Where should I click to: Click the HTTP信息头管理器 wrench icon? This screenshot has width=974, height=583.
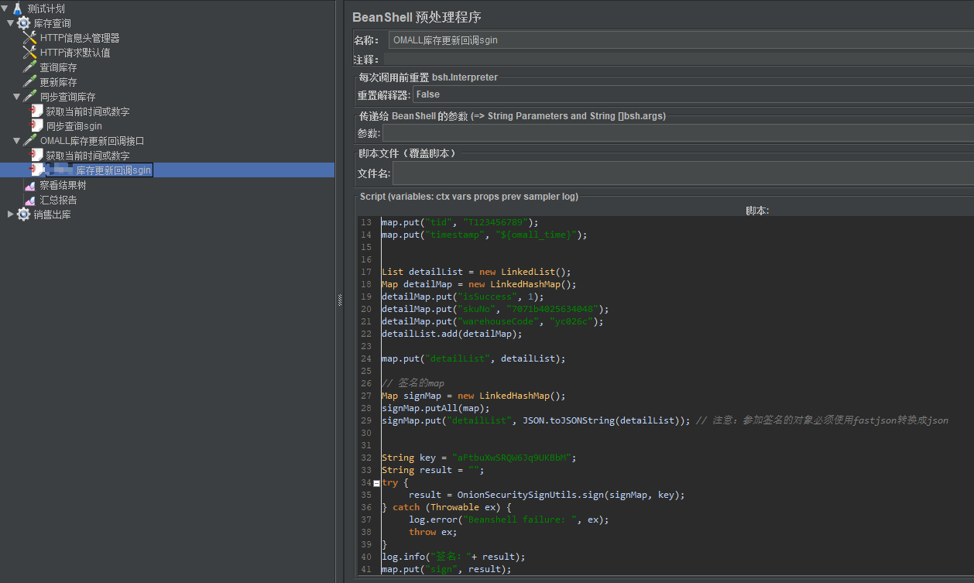(x=29, y=38)
